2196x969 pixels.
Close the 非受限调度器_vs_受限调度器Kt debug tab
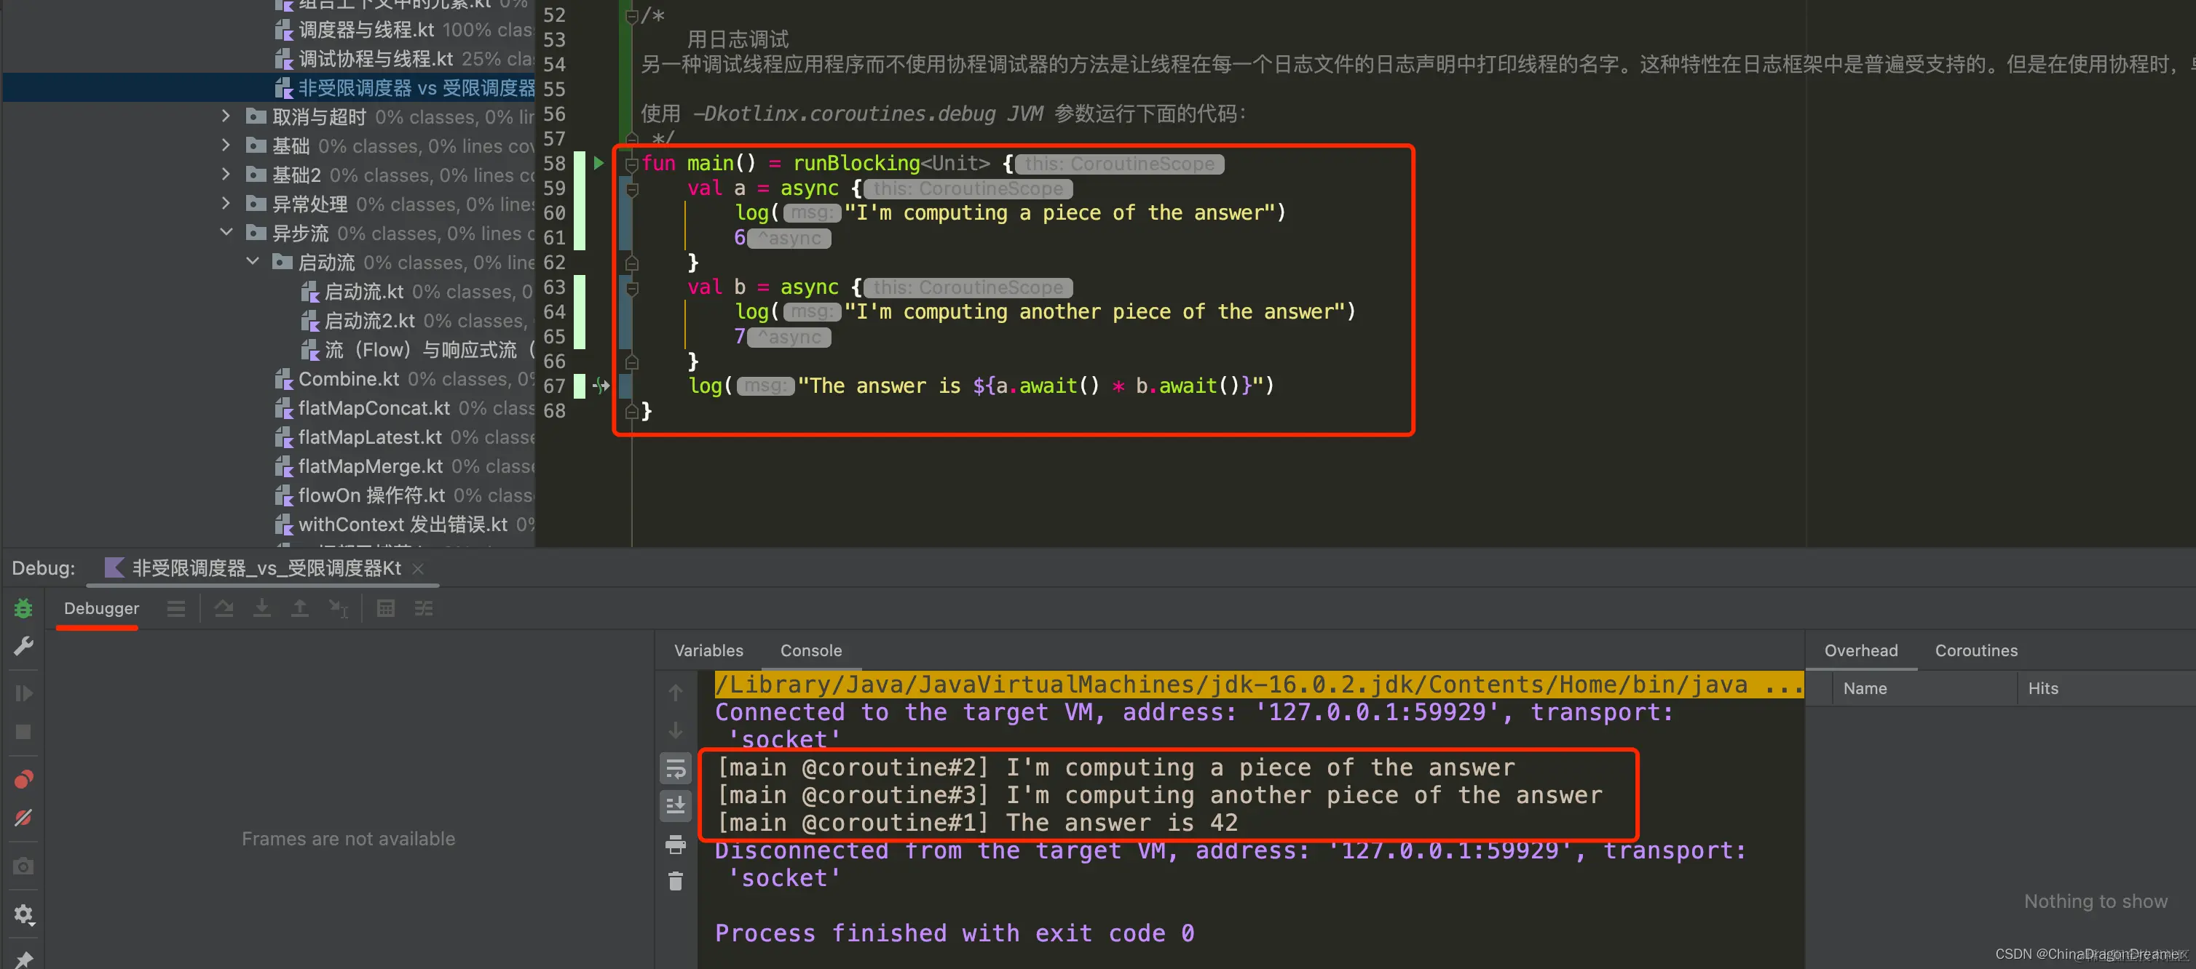pos(418,569)
